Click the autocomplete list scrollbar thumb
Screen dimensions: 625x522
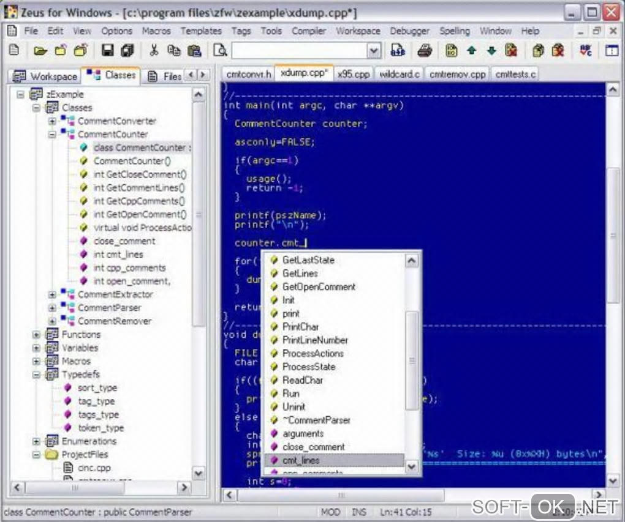coord(412,360)
